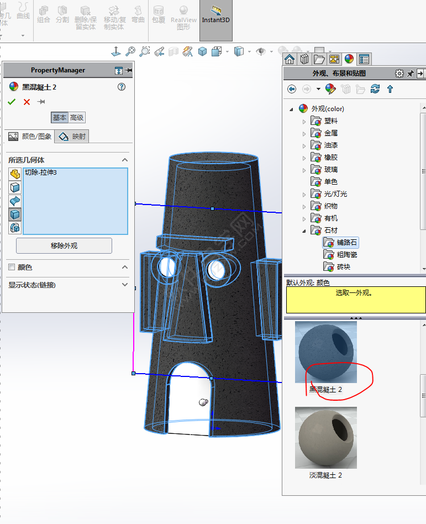Open the Custom Properties tab
The image size is (426, 524).
(364, 60)
